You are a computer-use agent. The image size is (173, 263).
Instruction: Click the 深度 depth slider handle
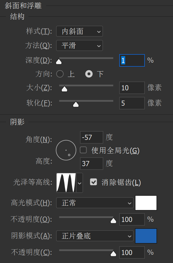point(59,61)
